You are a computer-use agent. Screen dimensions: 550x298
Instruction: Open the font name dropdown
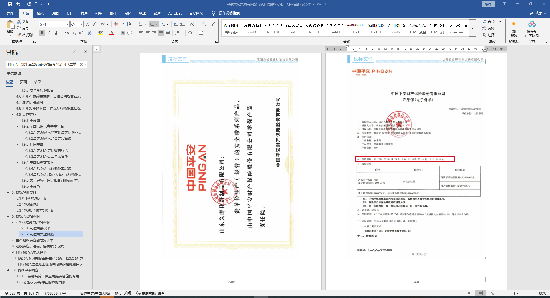67,24
